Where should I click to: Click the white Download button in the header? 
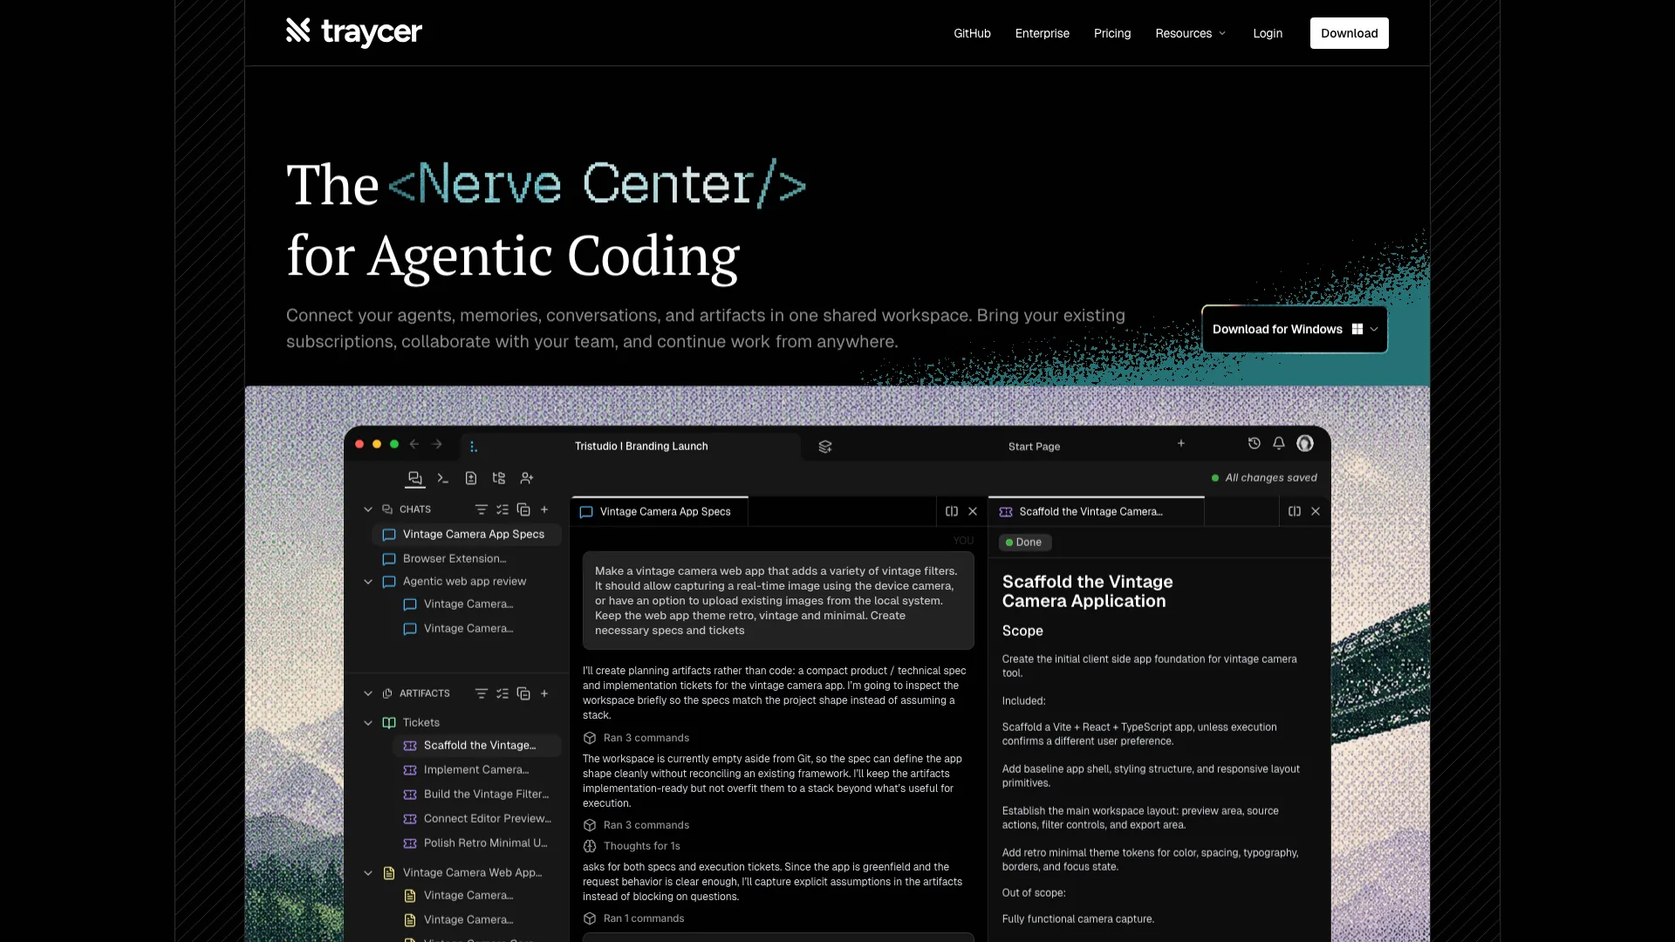(1349, 33)
